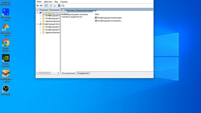Expand first Конфигурация п... folder under user configuration
This screenshot has height=113, width=201.
click(x=41, y=27)
